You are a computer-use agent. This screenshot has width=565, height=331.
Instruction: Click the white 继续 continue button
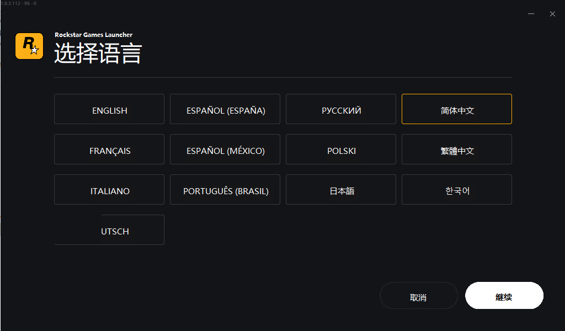click(x=504, y=296)
